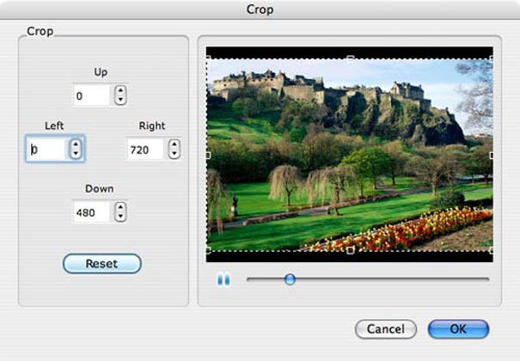Click the bottom-center crop handle

[x=350, y=251]
